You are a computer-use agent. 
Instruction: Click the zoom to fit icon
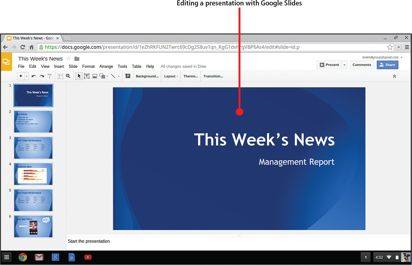click(x=60, y=76)
